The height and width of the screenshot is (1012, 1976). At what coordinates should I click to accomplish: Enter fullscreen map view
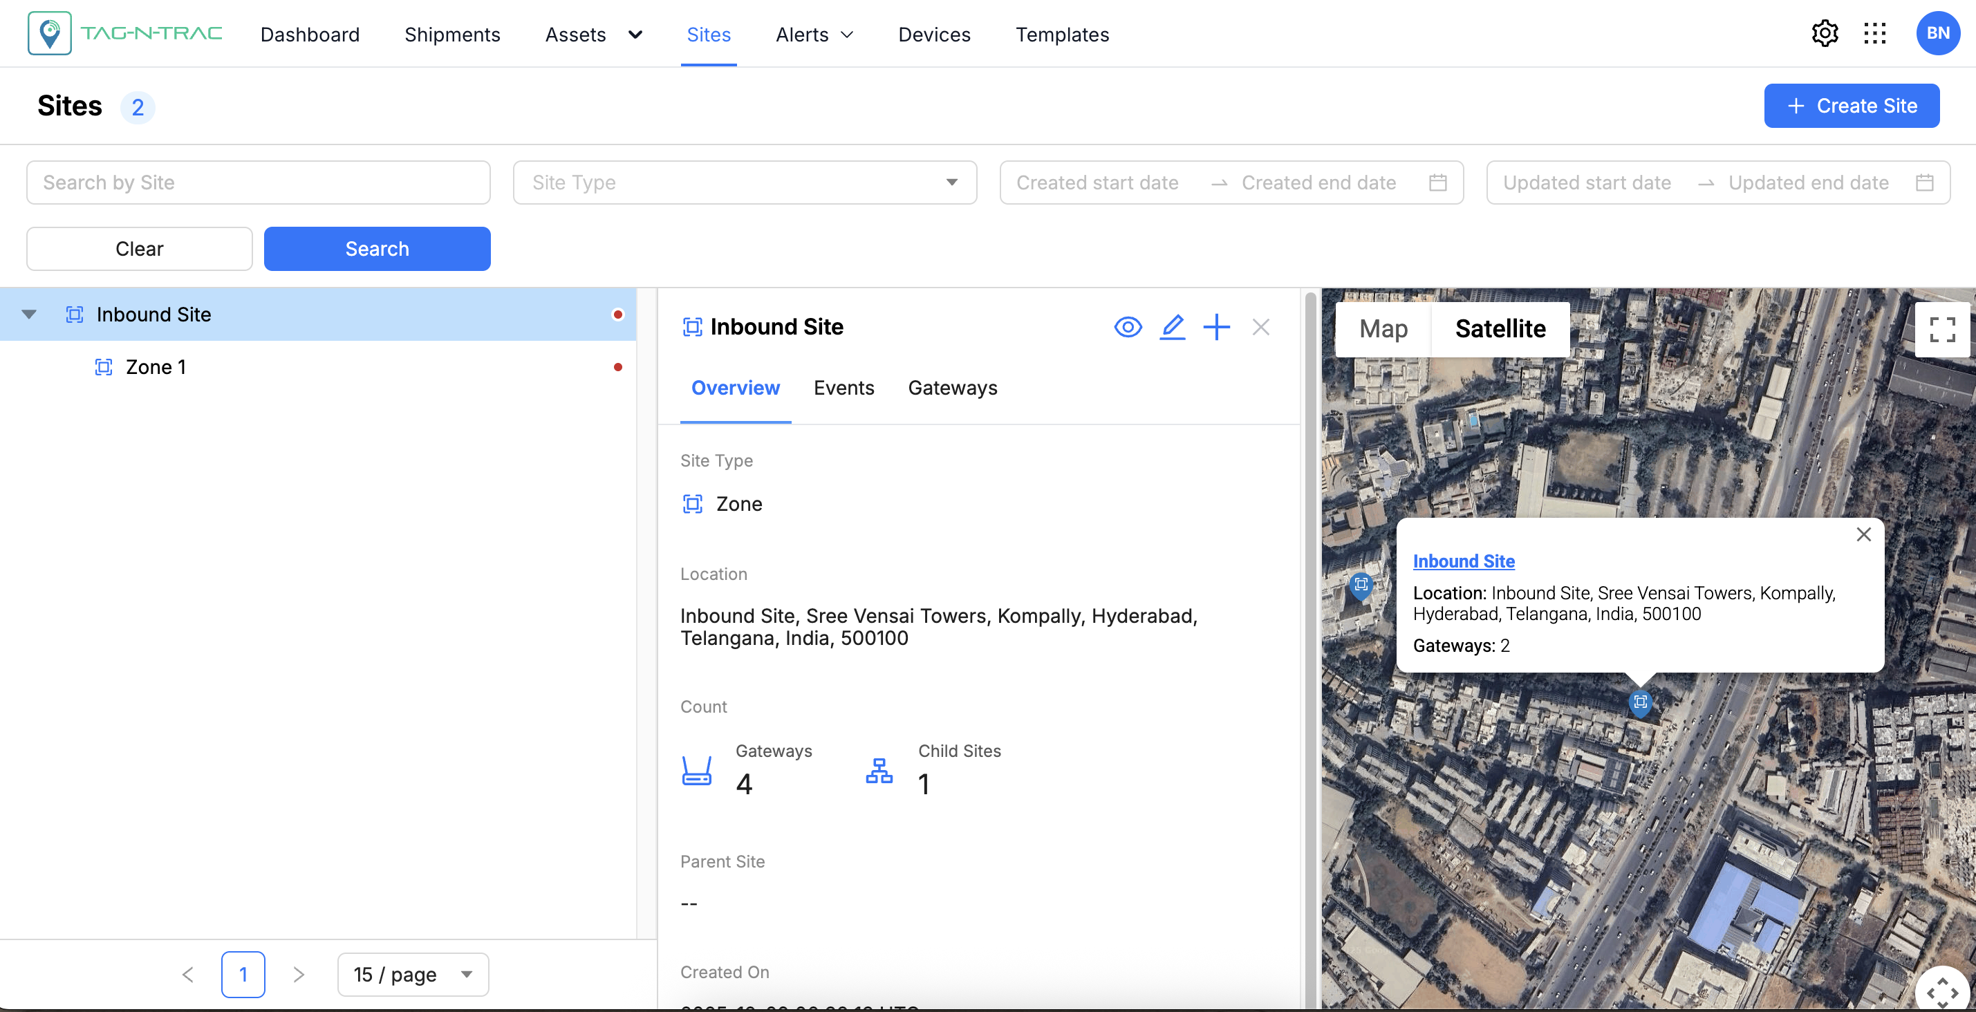pos(1941,330)
